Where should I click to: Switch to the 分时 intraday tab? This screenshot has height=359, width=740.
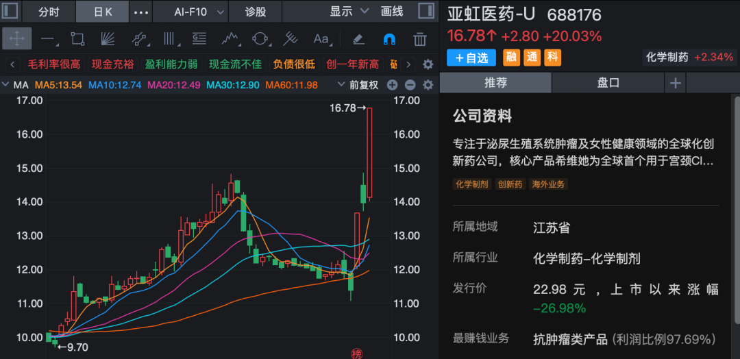coord(49,12)
